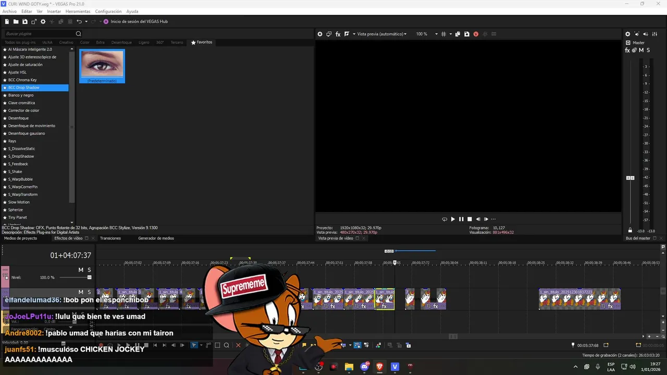Viewport: 667px width, 375px height.
Task: Toggle loop playback in preview controls
Action: [x=444, y=219]
